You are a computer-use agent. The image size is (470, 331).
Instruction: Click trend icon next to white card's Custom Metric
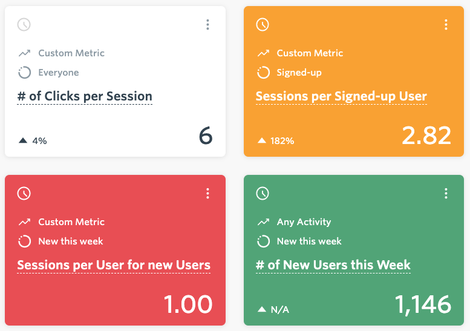25,53
